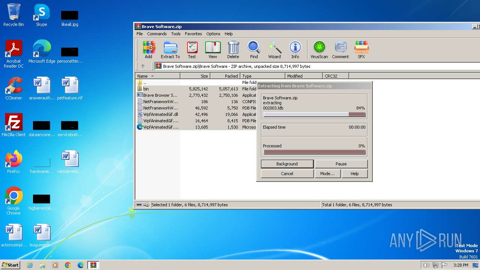Select the vehiclevehic... desktop document

pyautogui.click(x=70, y=162)
